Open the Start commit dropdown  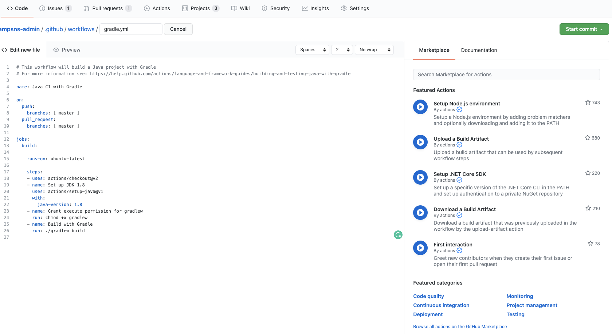pos(584,29)
